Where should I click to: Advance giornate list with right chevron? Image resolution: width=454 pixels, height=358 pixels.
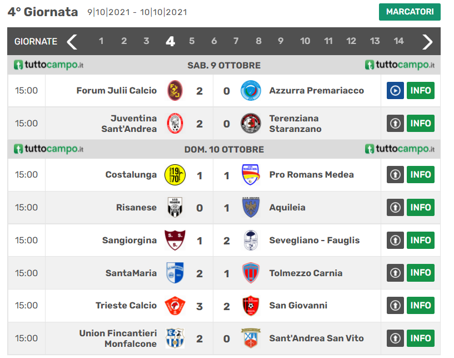[x=427, y=42]
